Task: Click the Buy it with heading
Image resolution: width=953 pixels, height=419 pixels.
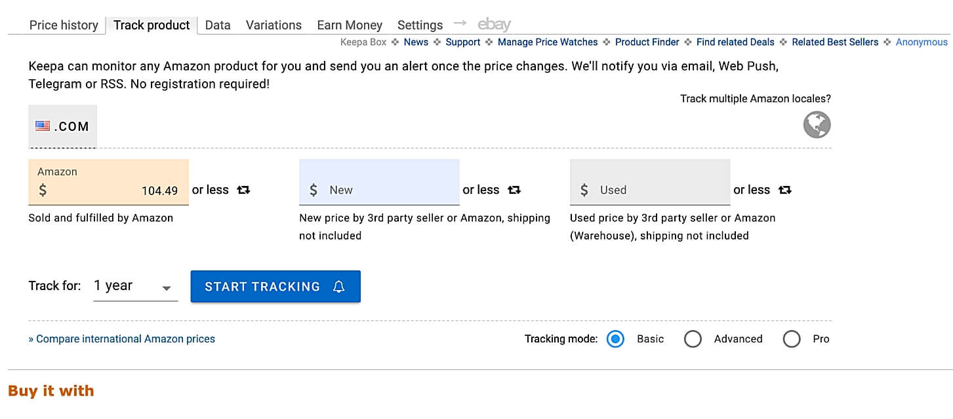Action: (x=51, y=391)
